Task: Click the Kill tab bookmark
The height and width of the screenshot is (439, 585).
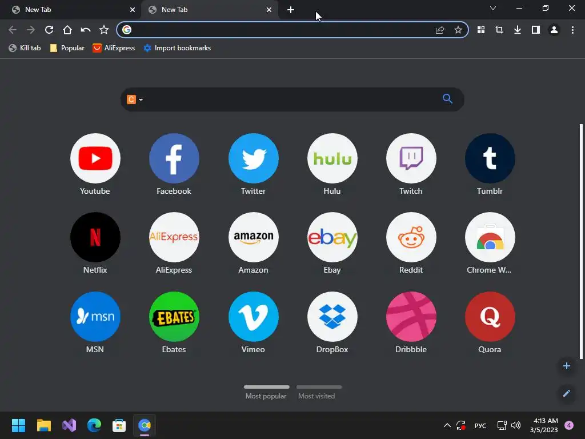Action: pyautogui.click(x=25, y=48)
